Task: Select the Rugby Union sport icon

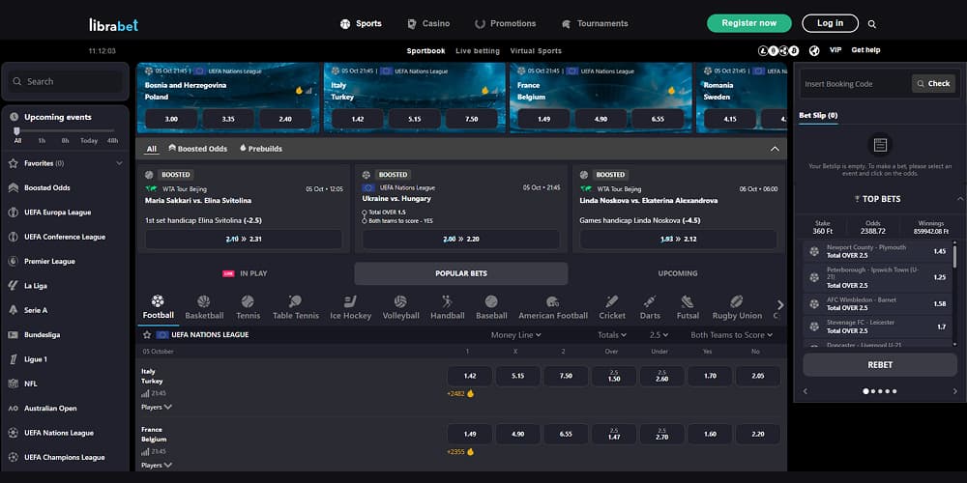Action: click(x=737, y=301)
